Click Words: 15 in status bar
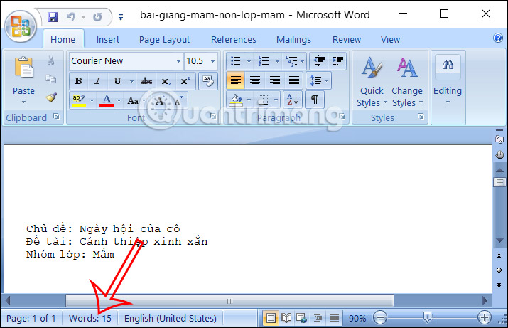The width and height of the screenshot is (508, 328). (90, 318)
